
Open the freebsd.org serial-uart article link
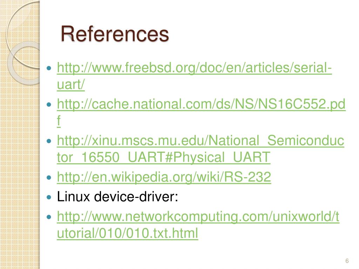tap(194, 68)
